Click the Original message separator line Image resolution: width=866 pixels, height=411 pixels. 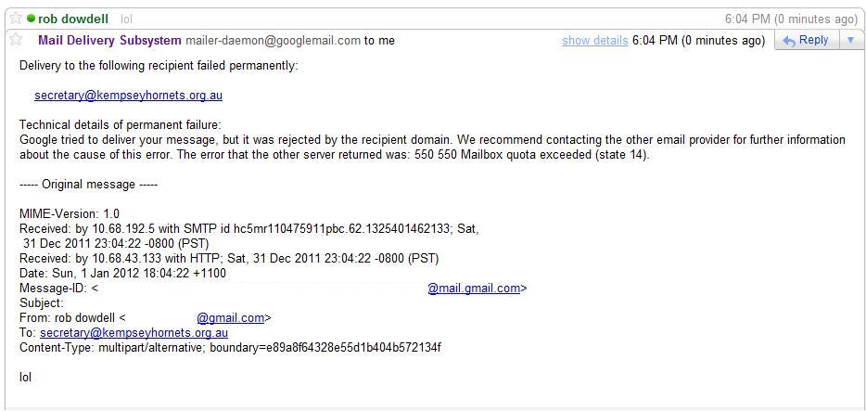[x=89, y=185]
